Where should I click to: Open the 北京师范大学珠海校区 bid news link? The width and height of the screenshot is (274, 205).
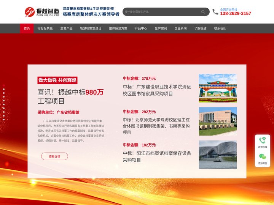tap(156, 126)
